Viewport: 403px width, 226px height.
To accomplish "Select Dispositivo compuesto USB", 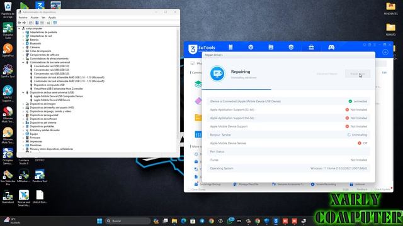I will tap(49, 85).
